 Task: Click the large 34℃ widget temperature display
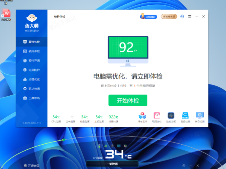[x=118, y=154]
